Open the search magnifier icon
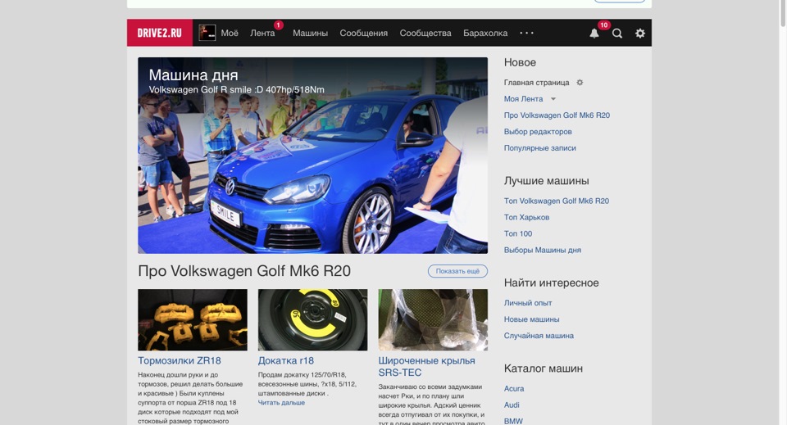The width and height of the screenshot is (787, 425). pos(616,33)
